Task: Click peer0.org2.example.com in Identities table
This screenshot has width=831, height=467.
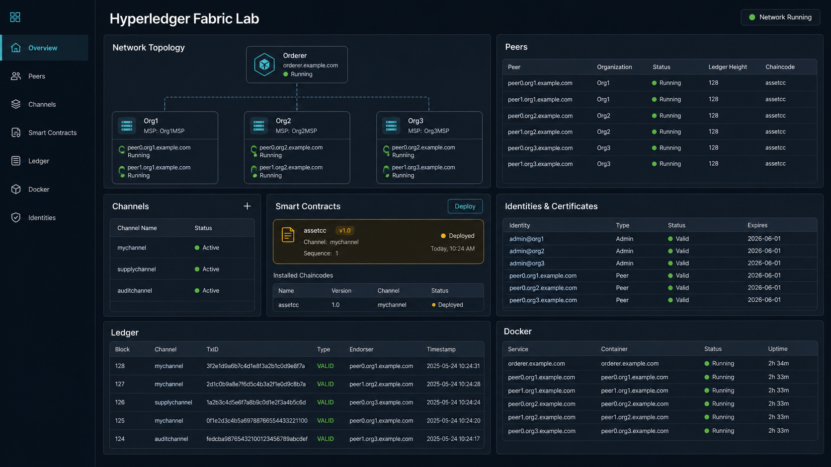Action: [543, 288]
